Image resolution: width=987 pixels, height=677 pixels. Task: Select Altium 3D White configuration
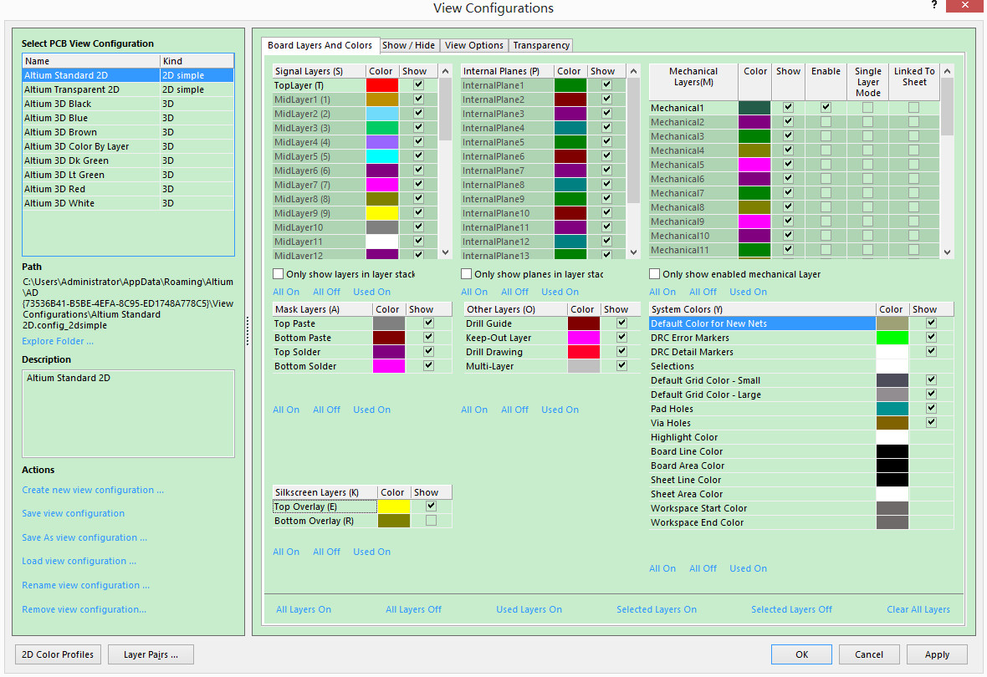(128, 203)
